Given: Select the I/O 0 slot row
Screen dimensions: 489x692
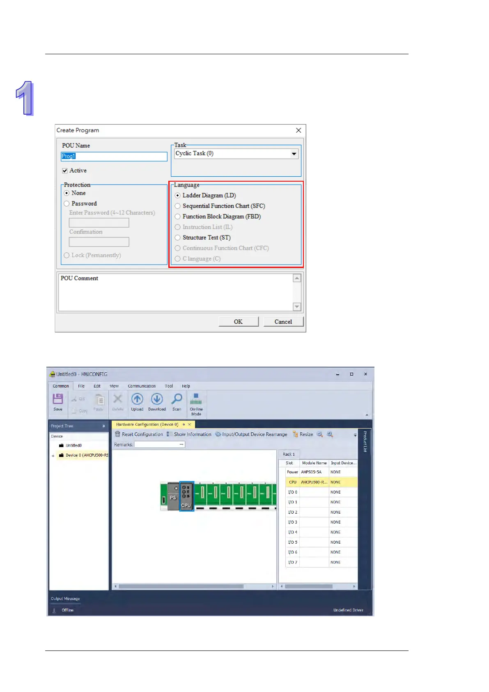Looking at the screenshot, I should click(321, 492).
